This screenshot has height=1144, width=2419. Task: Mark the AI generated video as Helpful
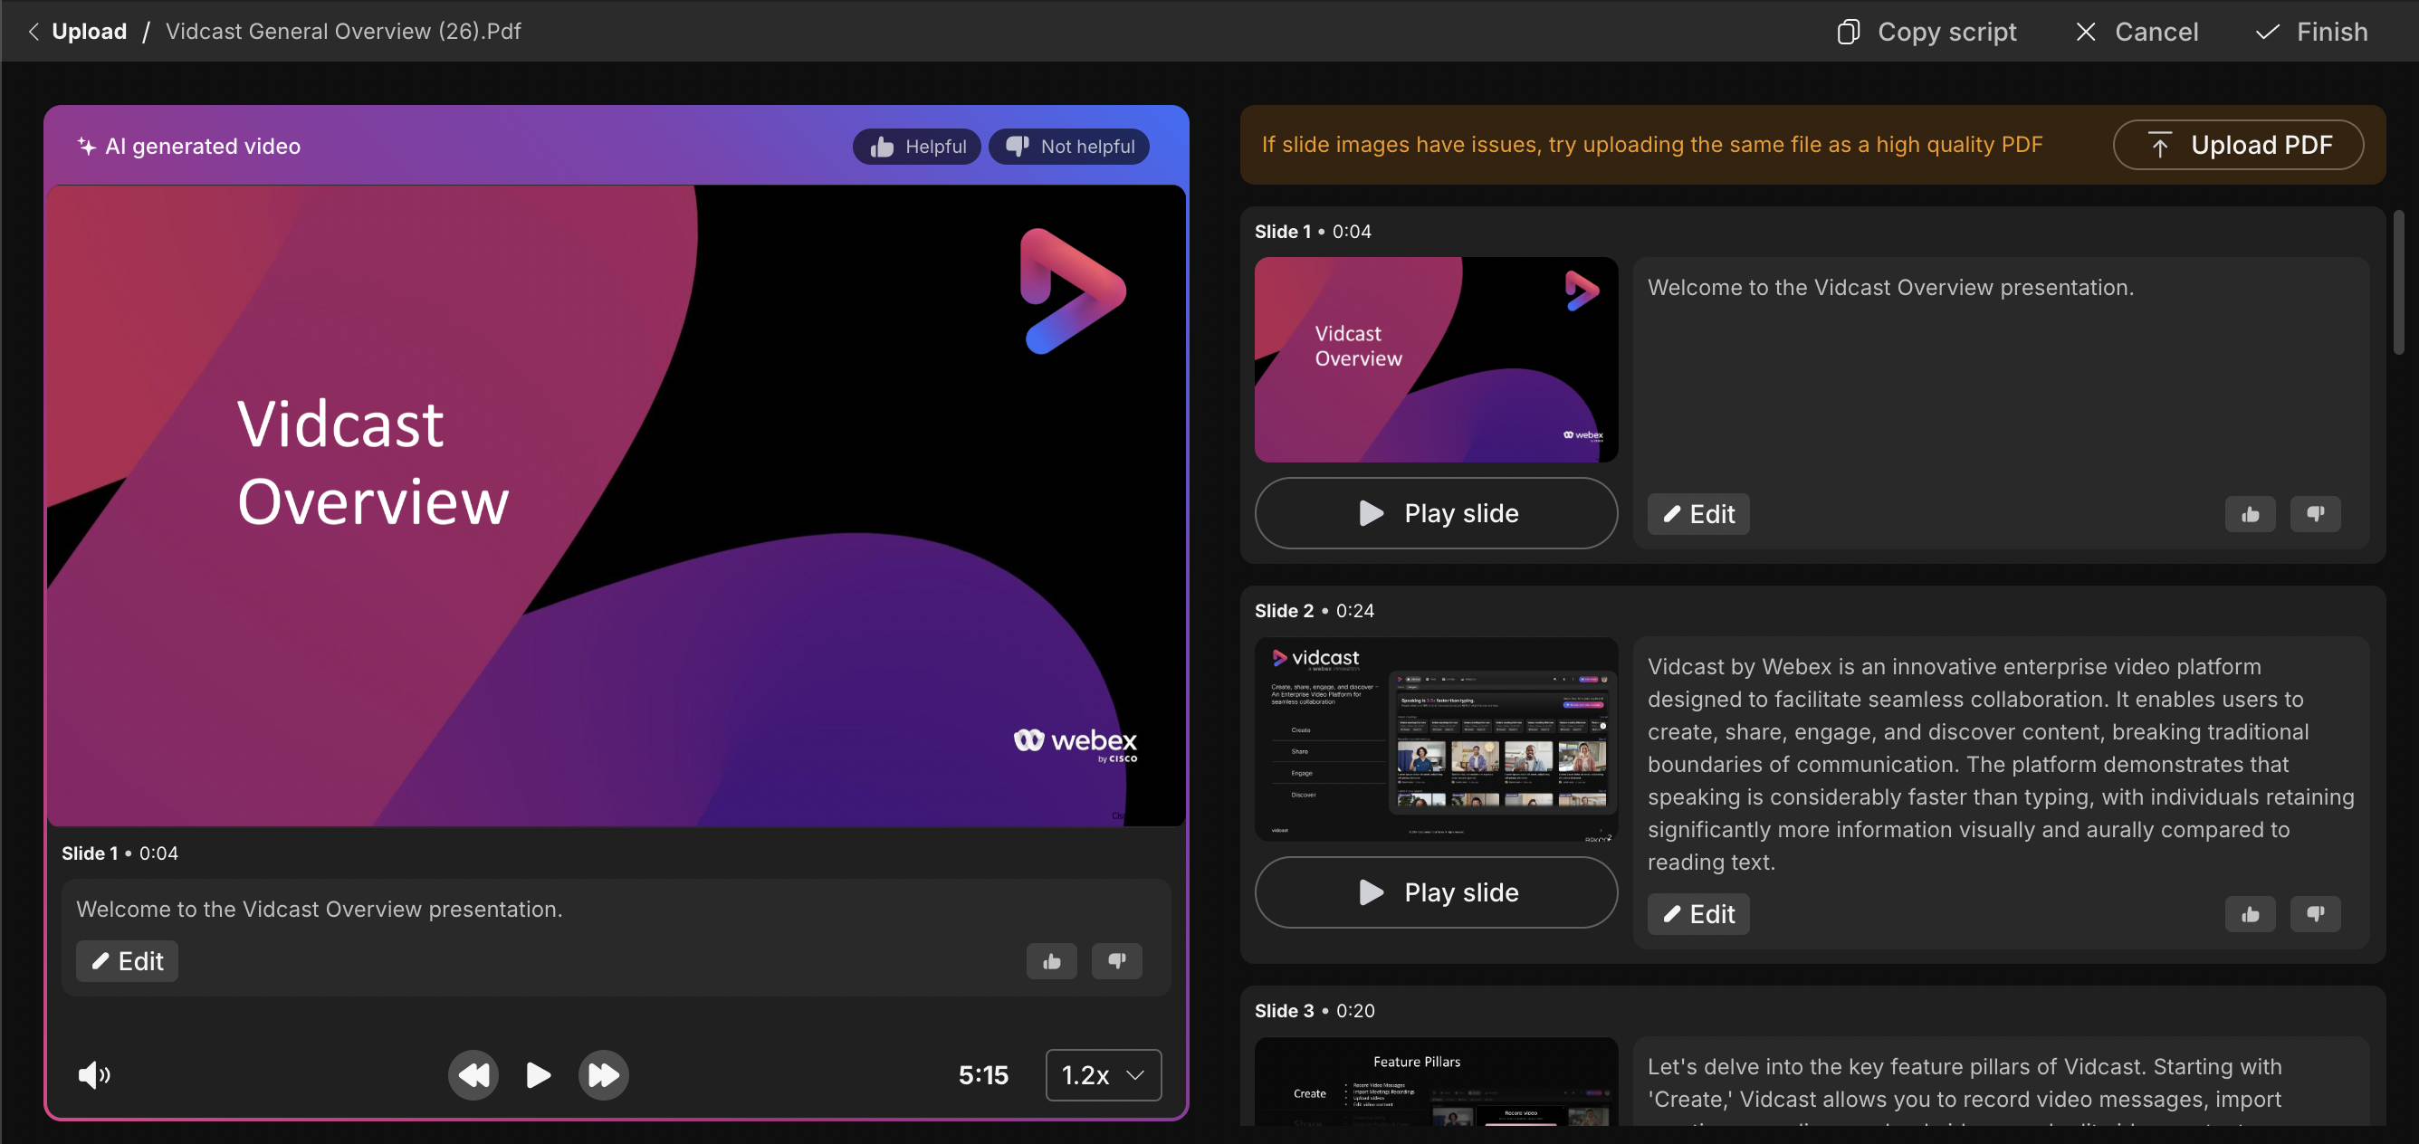coord(916,147)
